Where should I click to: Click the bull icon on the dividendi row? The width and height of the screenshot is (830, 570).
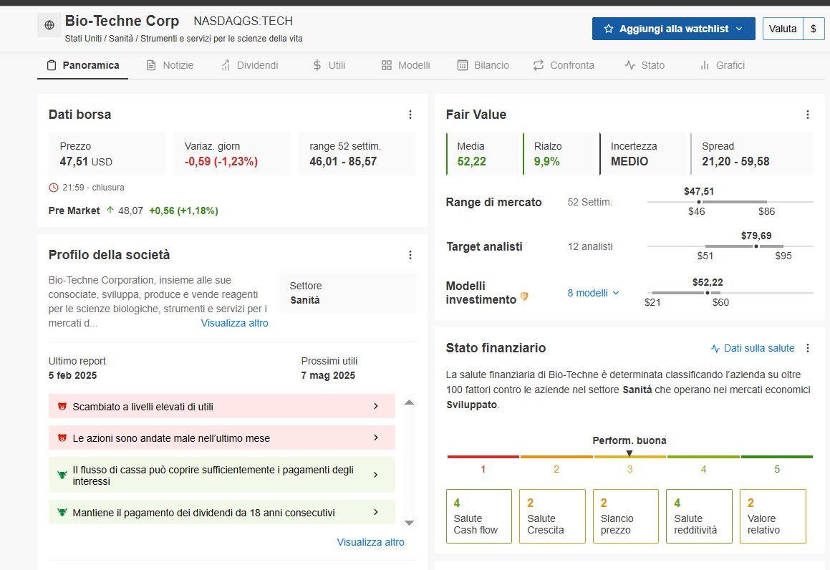click(x=62, y=512)
